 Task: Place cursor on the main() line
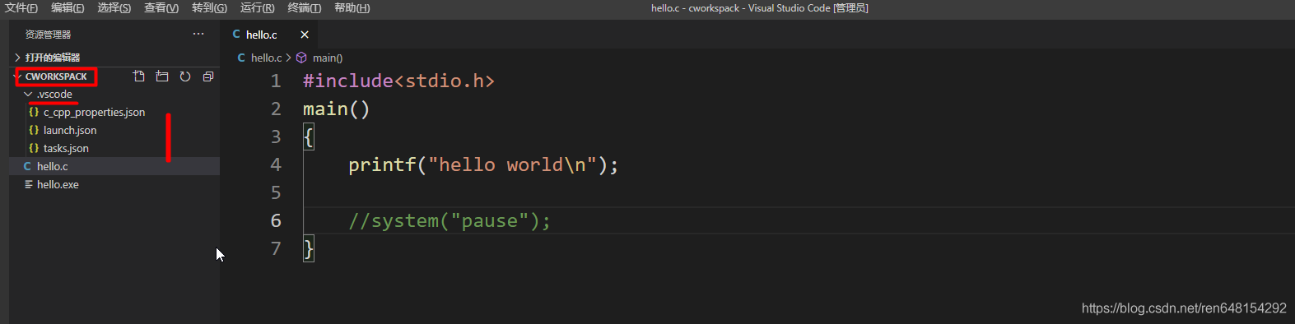336,109
